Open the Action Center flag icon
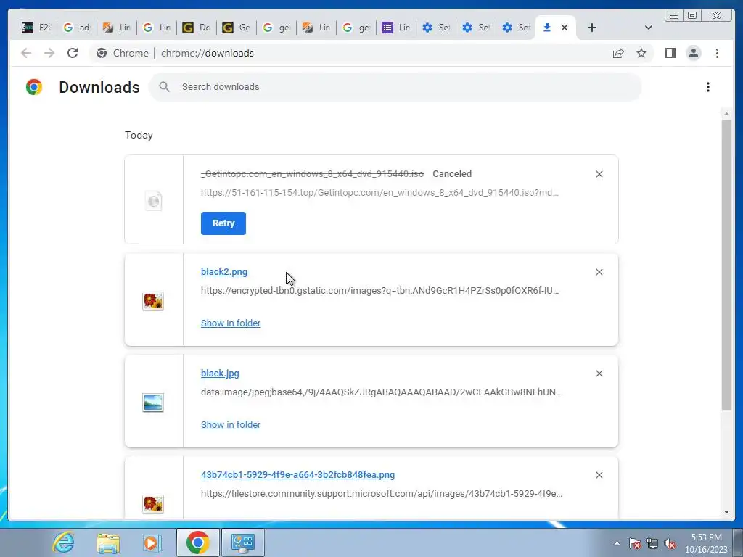 [x=635, y=543]
